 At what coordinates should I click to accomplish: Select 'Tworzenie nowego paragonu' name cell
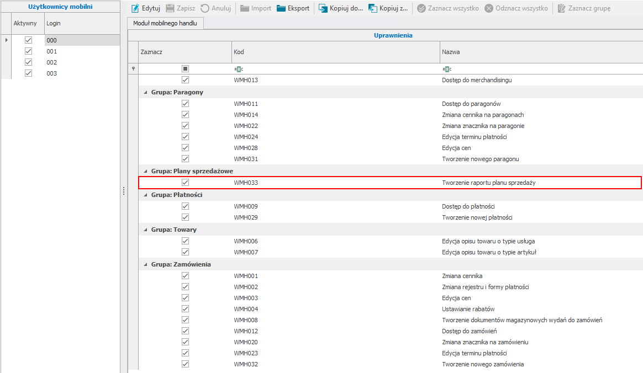[541, 159]
